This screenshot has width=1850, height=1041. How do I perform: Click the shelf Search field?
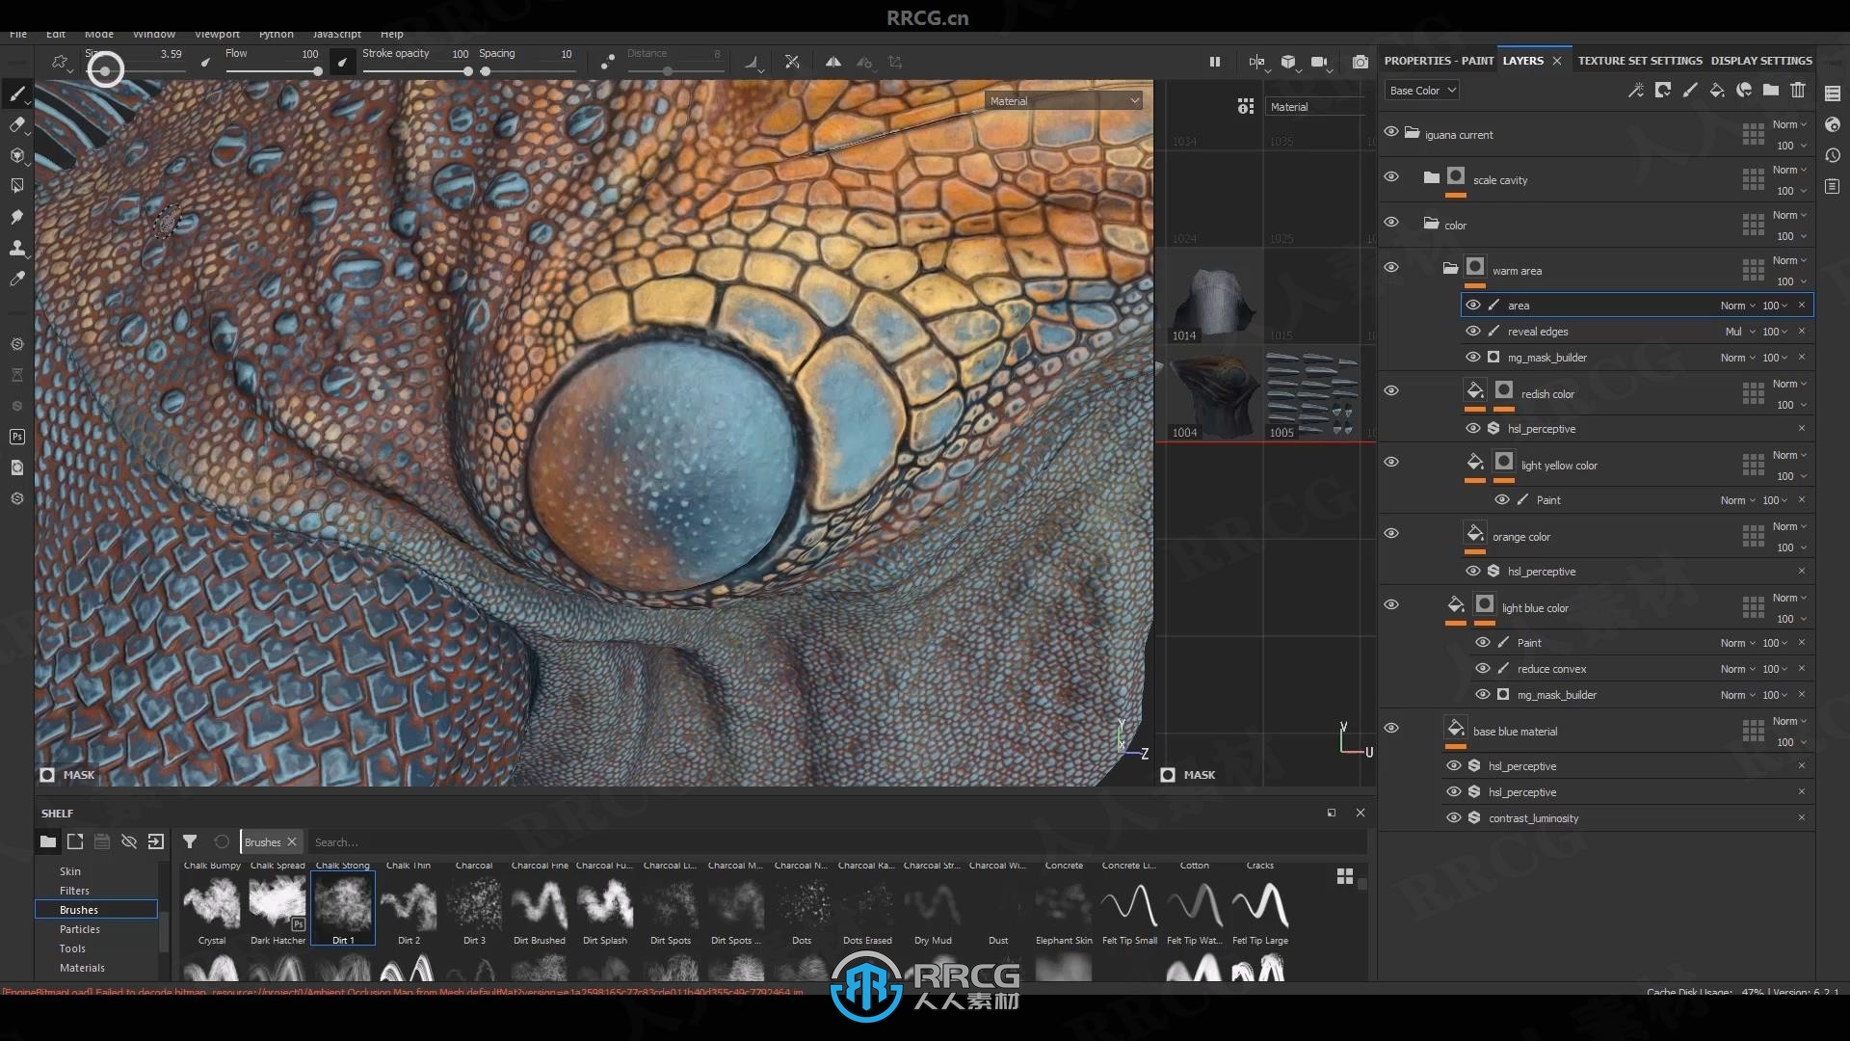click(x=836, y=842)
